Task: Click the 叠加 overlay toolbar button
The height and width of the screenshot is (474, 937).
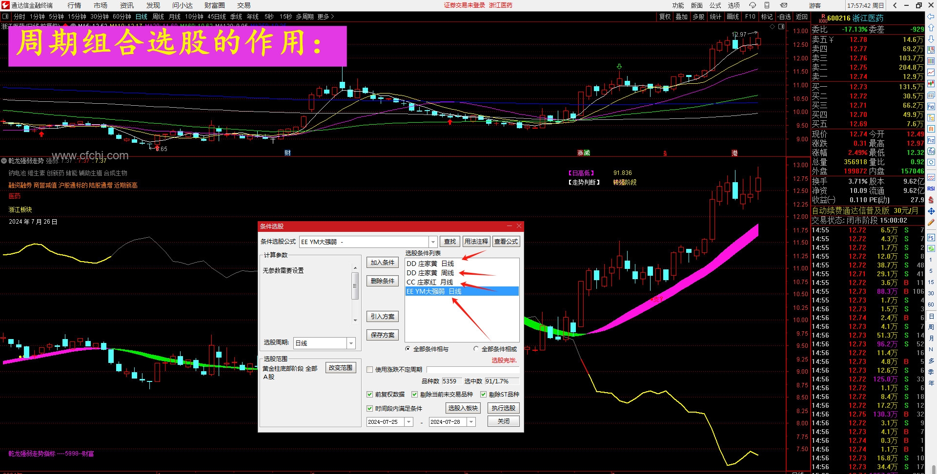Action: (x=682, y=17)
